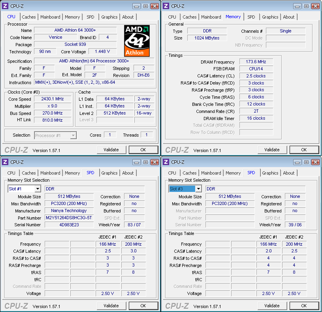Click the processor name field AMD Athlon 64 3000+
This screenshot has height=312, width=322.
pyautogui.click(x=75, y=30)
